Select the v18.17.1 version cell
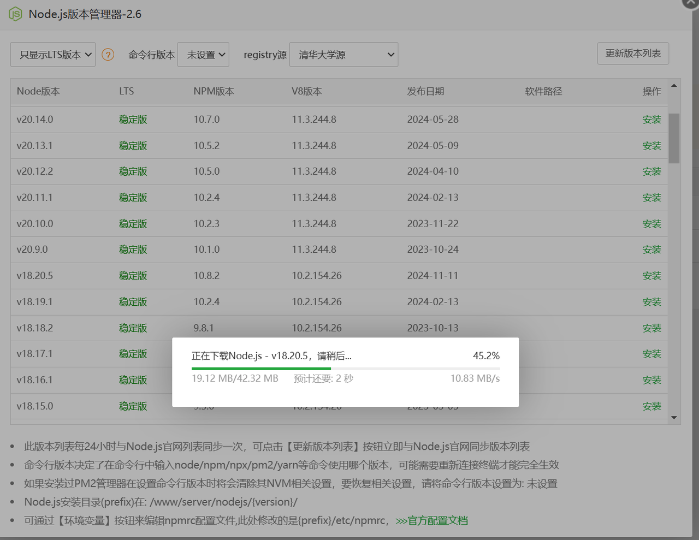 35,354
